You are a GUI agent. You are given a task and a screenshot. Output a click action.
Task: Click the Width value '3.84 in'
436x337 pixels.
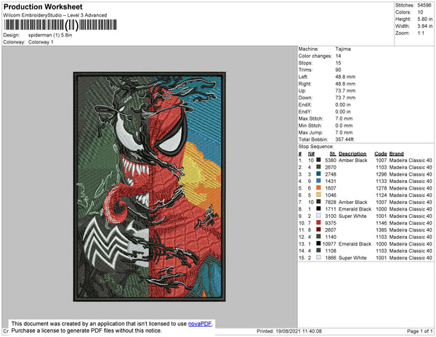(x=425, y=26)
